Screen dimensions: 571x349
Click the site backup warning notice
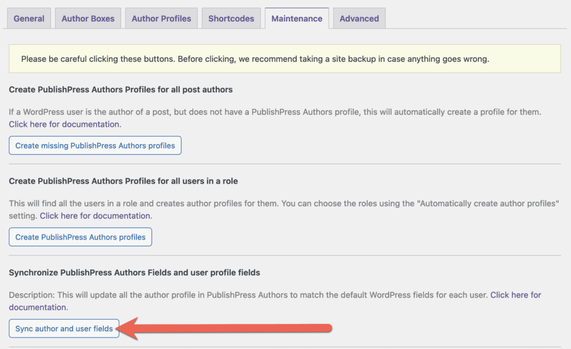point(285,58)
